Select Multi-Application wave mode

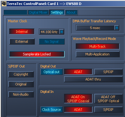click(98, 54)
